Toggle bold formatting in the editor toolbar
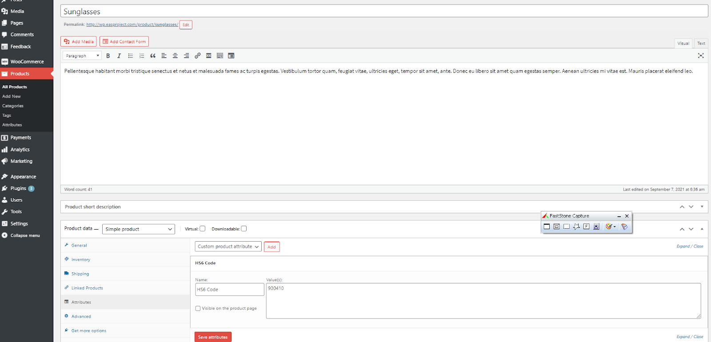711x342 pixels. click(x=108, y=56)
